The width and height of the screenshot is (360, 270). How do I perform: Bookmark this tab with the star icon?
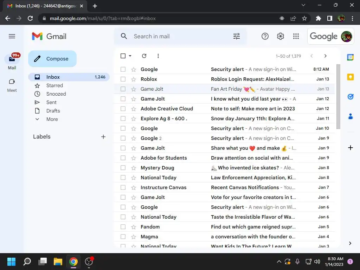pyautogui.click(x=304, y=18)
